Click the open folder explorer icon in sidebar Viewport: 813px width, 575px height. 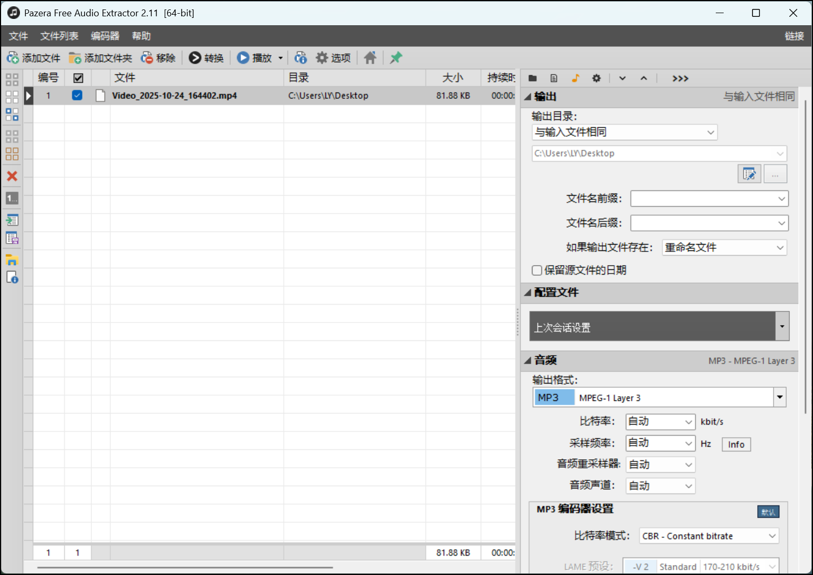(12, 260)
